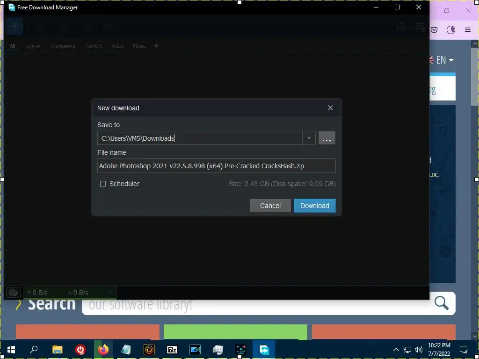Maximize the Free Download Manager window
This screenshot has width=479, height=359.
point(397,7)
